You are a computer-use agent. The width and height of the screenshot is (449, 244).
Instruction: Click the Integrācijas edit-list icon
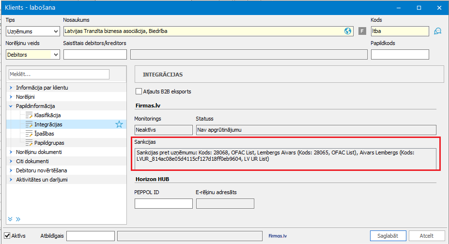[x=29, y=124]
